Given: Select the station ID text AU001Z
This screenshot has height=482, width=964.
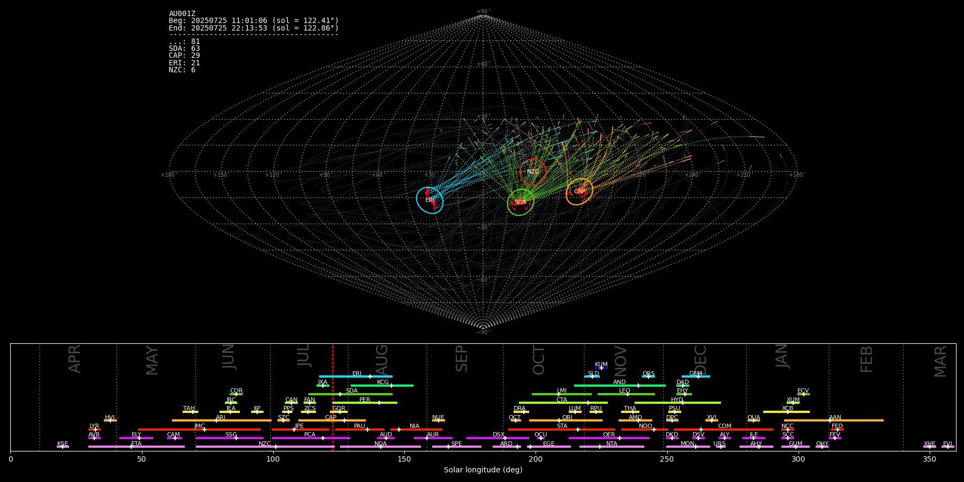Looking at the screenshot, I should click(182, 14).
